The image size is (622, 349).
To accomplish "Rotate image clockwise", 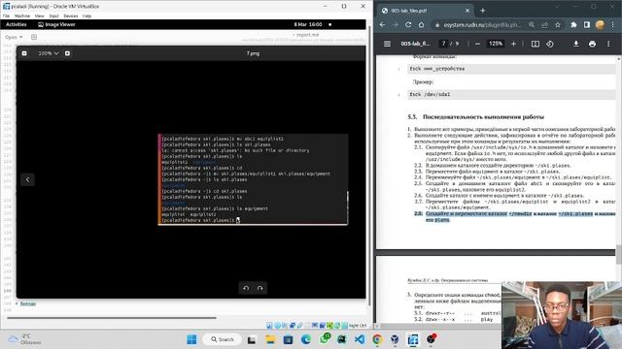I will [259, 288].
